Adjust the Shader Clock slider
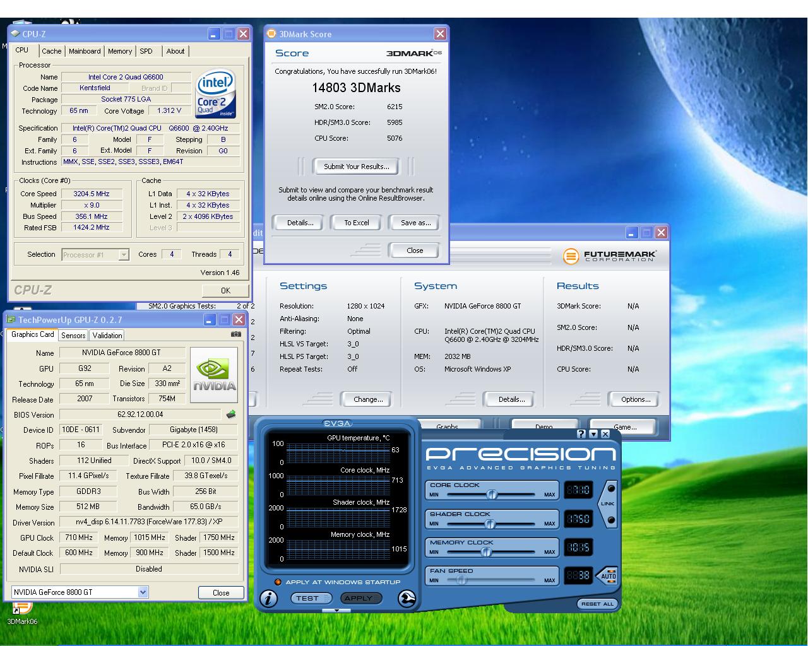The height and width of the screenshot is (646, 808). pos(490,524)
